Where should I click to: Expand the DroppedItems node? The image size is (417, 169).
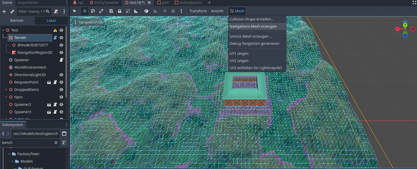point(6,90)
